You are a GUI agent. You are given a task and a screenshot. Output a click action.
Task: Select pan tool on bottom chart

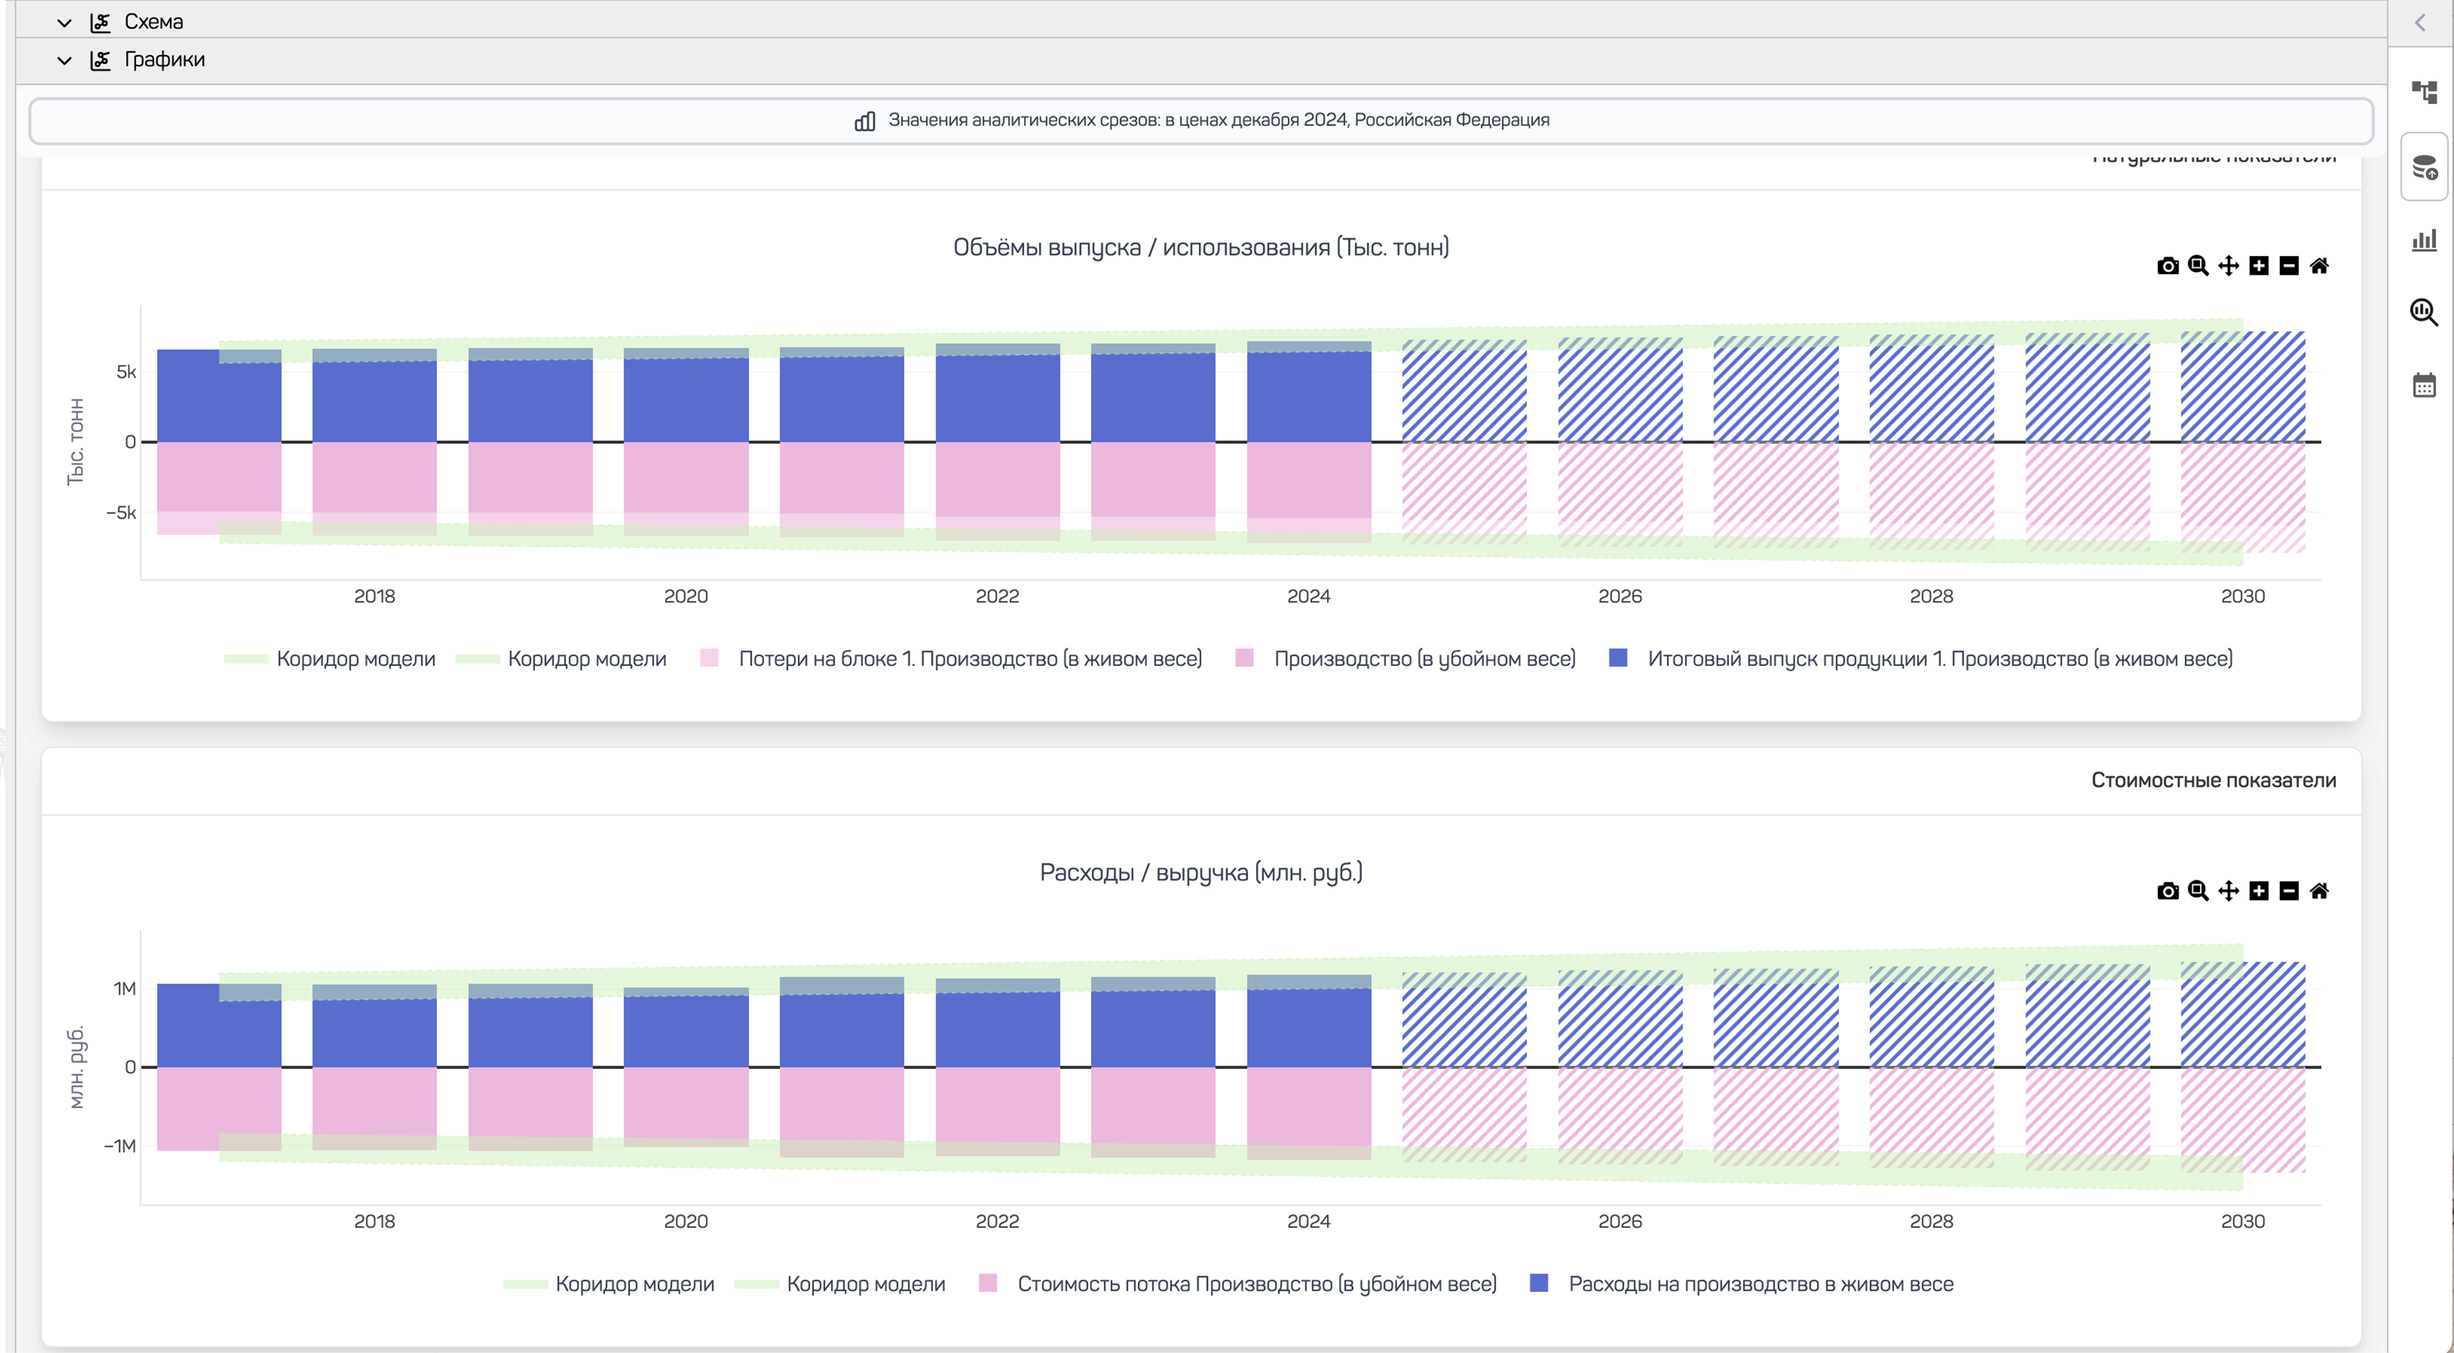(x=2228, y=891)
